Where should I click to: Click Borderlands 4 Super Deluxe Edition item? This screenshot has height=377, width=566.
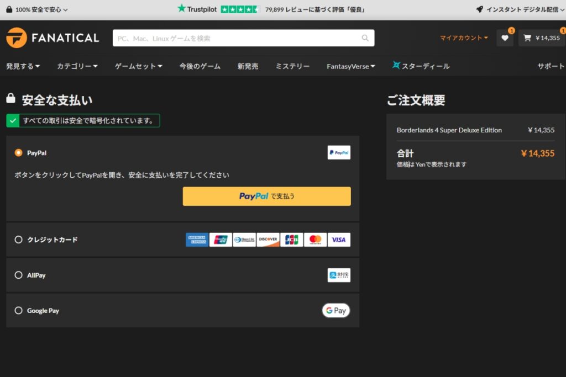(449, 130)
